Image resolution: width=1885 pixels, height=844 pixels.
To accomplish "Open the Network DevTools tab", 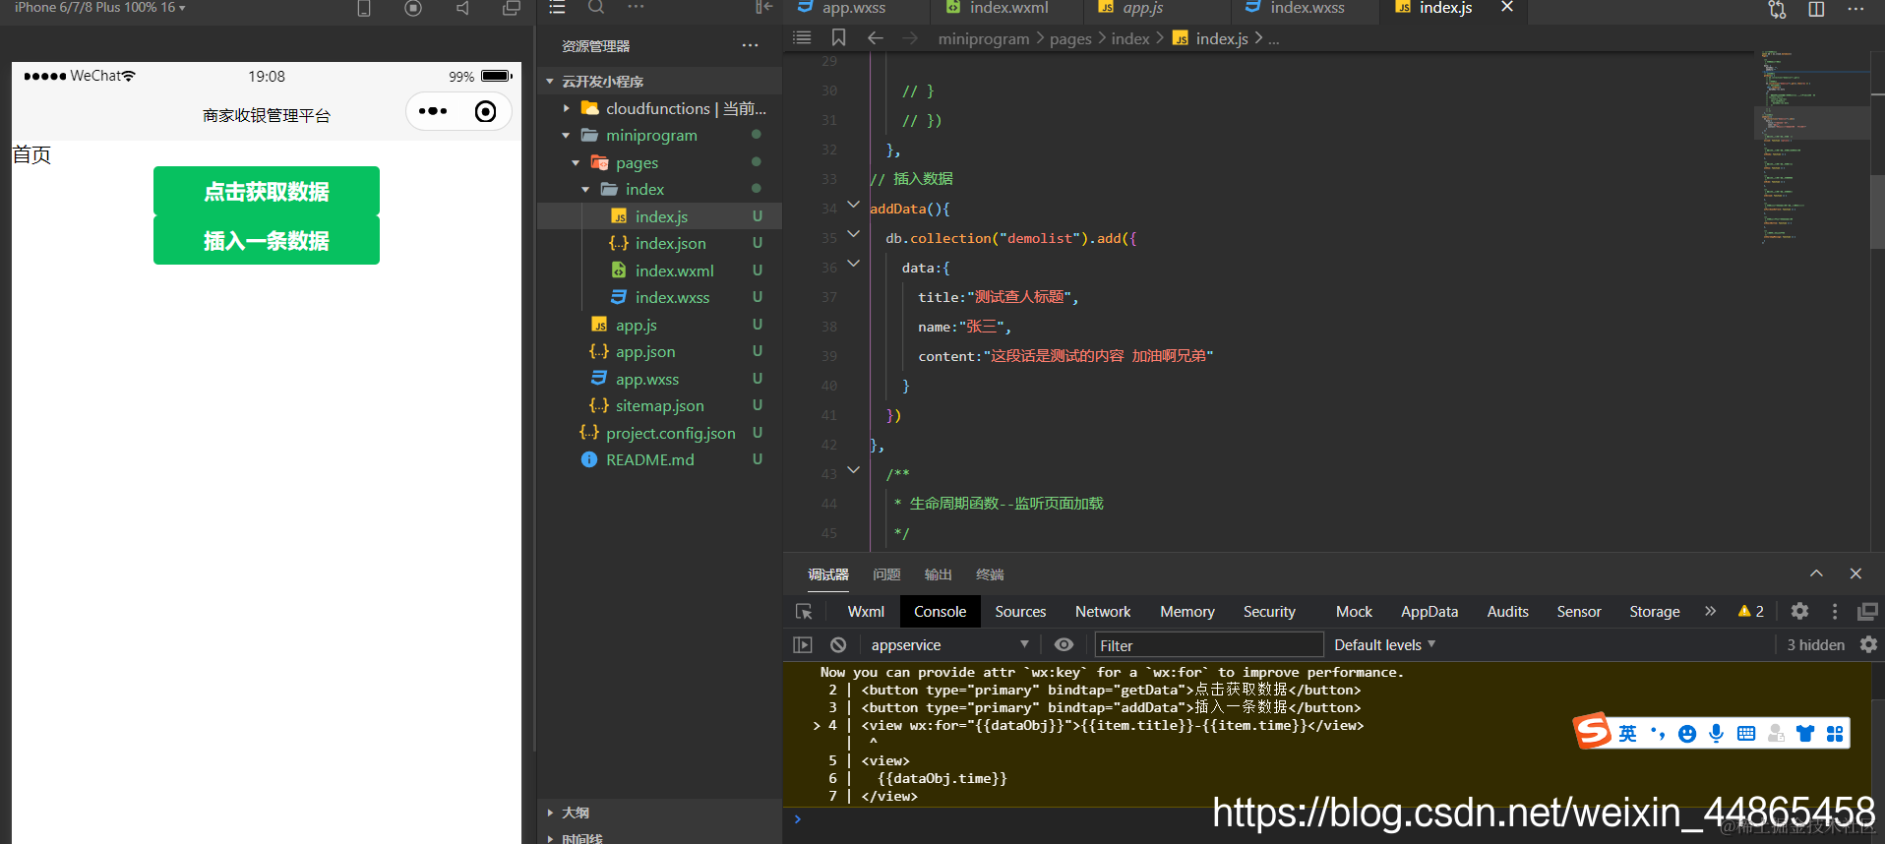I will coord(1103,611).
